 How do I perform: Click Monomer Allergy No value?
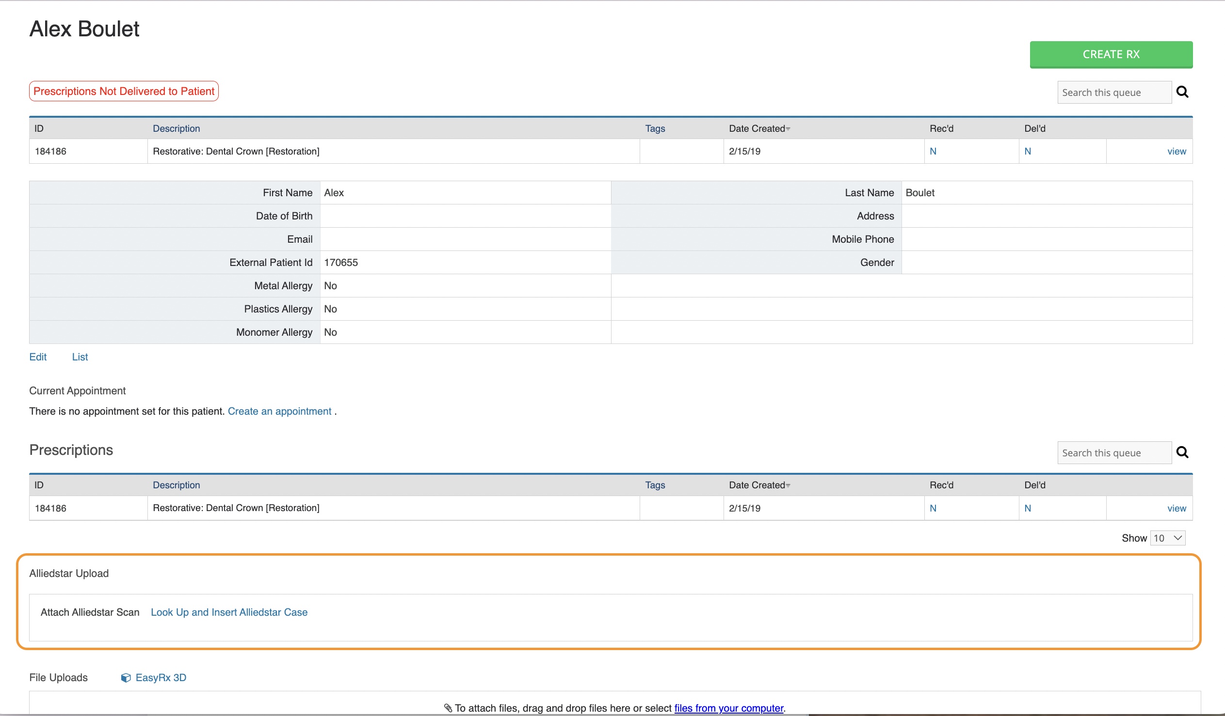pyautogui.click(x=330, y=332)
